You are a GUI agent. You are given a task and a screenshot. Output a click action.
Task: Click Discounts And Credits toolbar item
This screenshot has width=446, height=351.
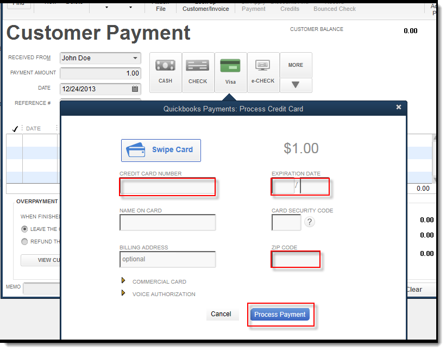290,7
